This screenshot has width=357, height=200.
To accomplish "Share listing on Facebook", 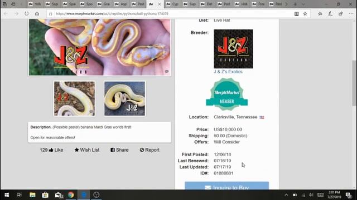I will [119, 150].
